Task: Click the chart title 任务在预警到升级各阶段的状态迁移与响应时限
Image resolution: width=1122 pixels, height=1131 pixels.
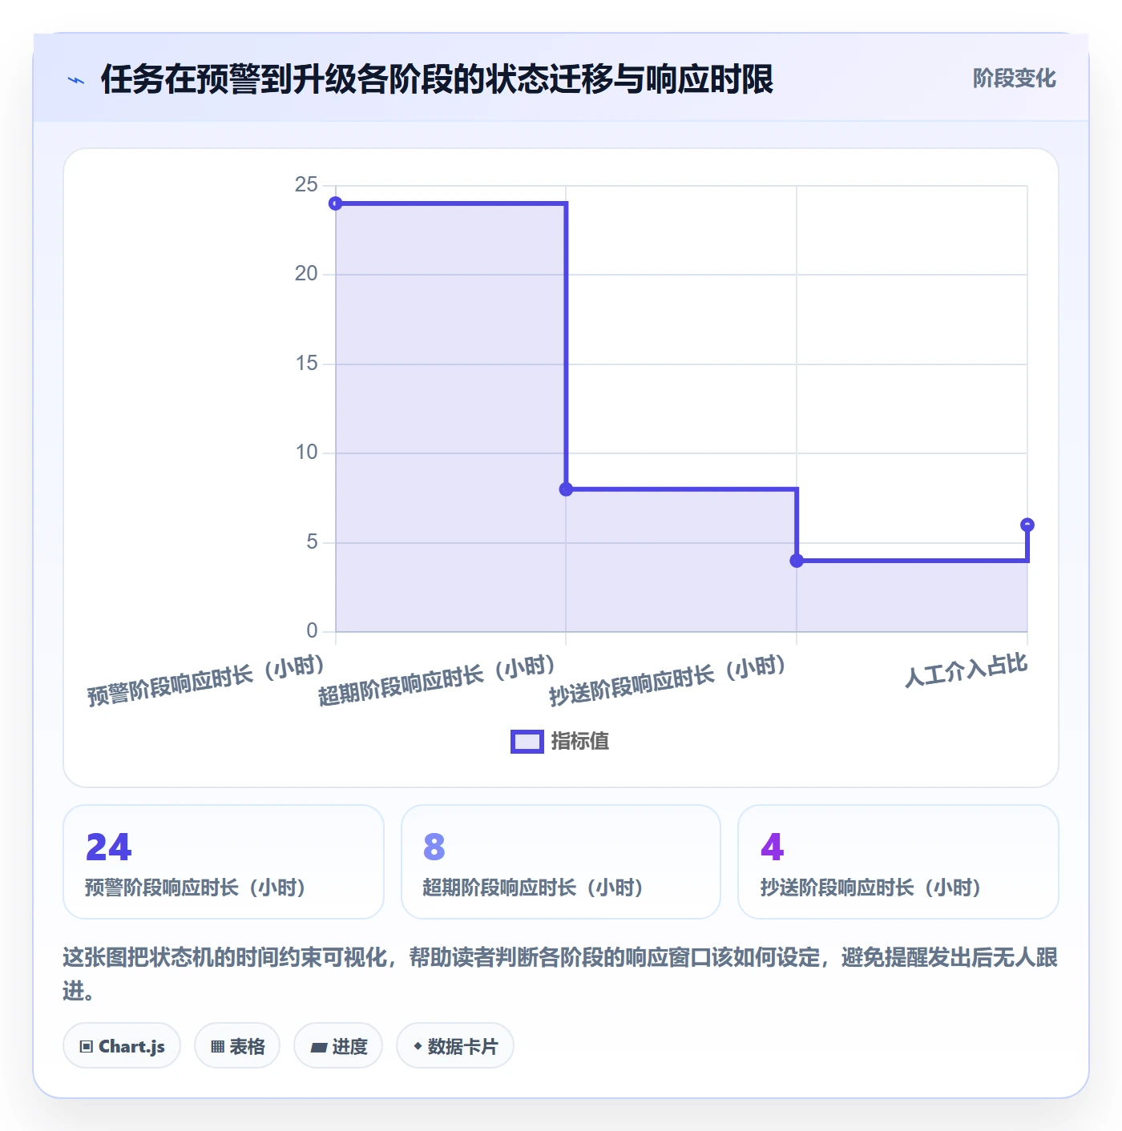Action: pyautogui.click(x=437, y=79)
